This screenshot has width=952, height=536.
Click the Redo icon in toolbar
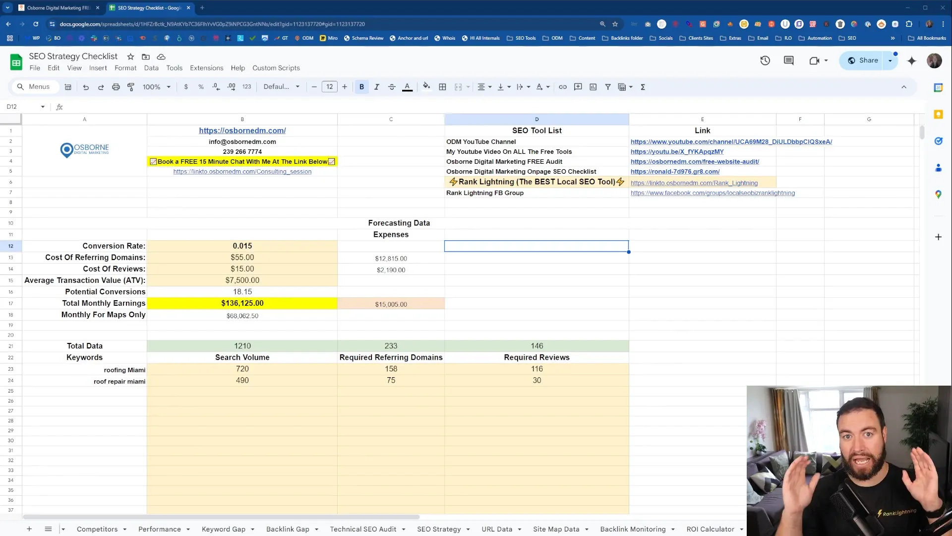(101, 87)
